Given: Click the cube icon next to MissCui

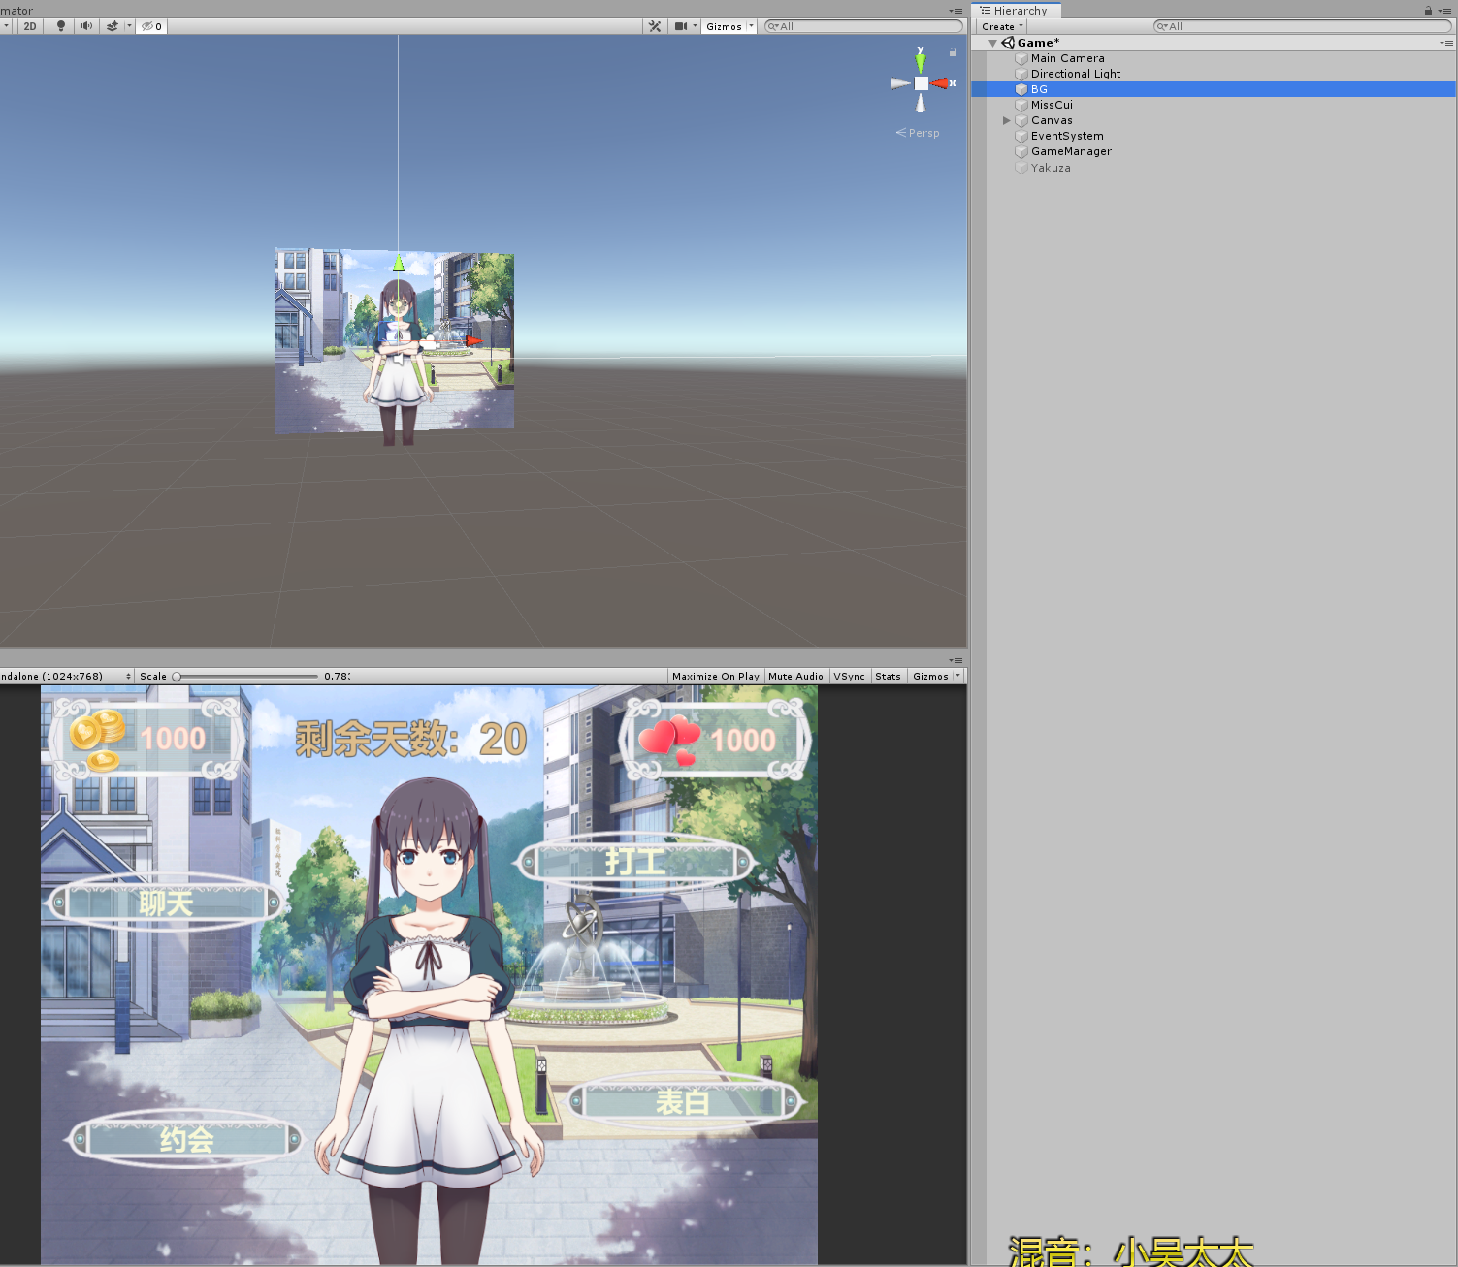Looking at the screenshot, I should click(x=1021, y=105).
